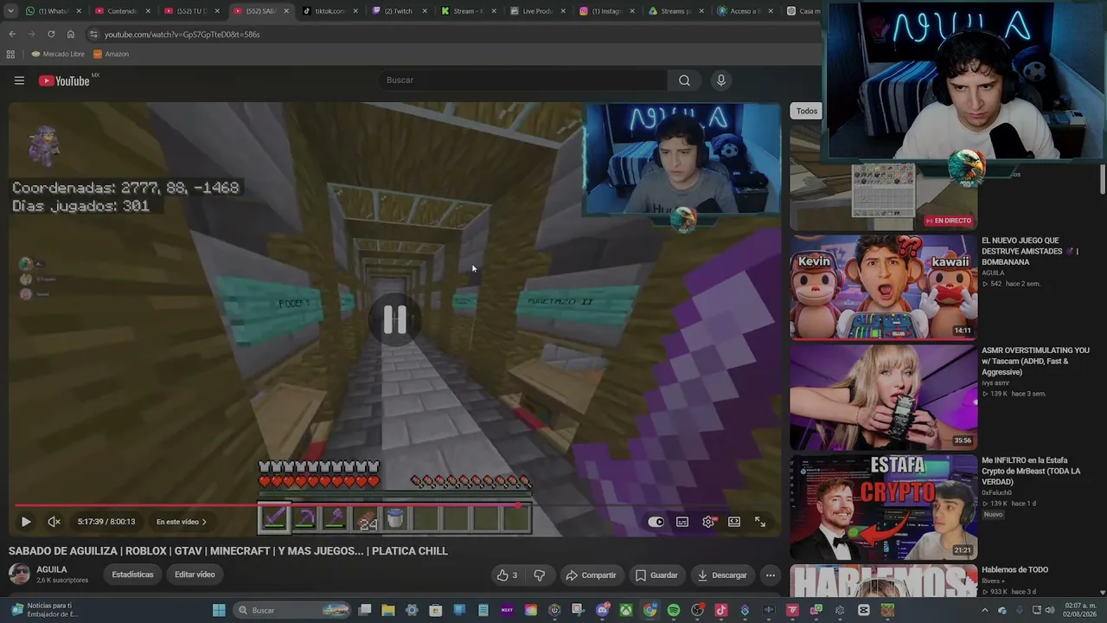Image resolution: width=1107 pixels, height=623 pixels.
Task: Open the taskbar clock and date
Action: 1078,610
